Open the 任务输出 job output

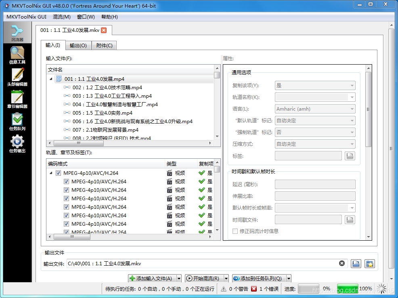[x=17, y=144]
